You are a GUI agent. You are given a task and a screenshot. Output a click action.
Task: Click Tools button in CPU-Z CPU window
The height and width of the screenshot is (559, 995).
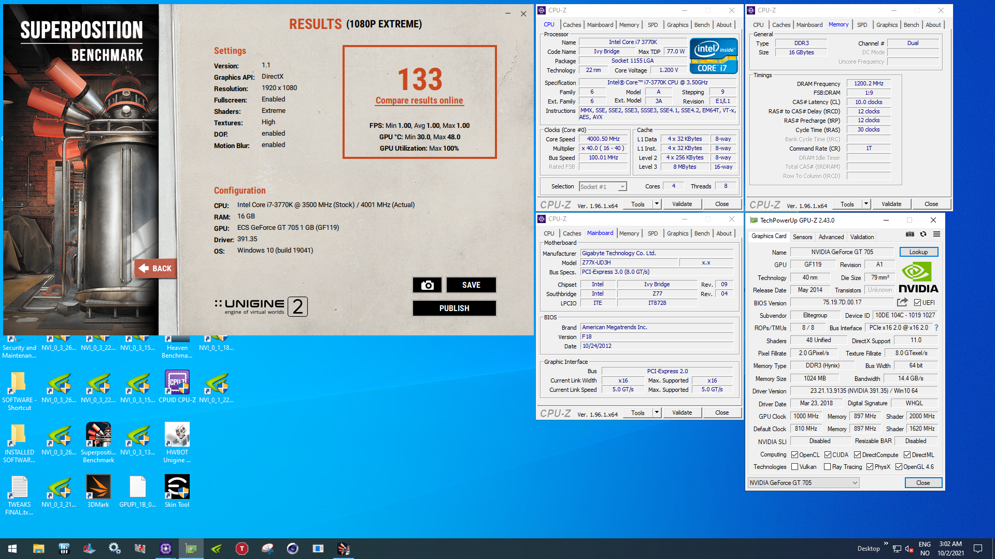637,204
